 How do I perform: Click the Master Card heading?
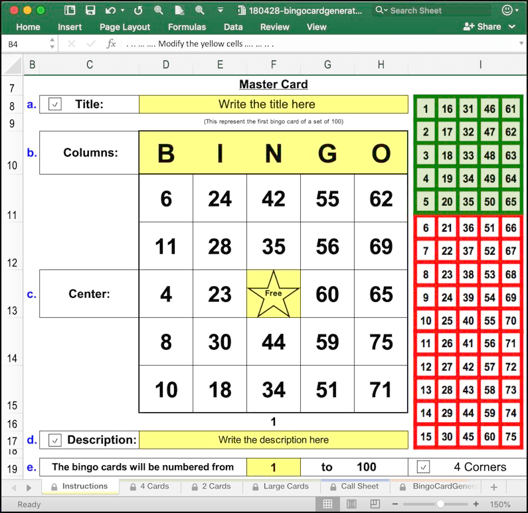[274, 84]
